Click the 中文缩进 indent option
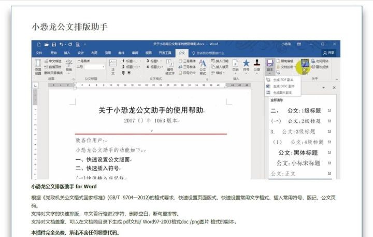373x237 pixels. pos(53,61)
